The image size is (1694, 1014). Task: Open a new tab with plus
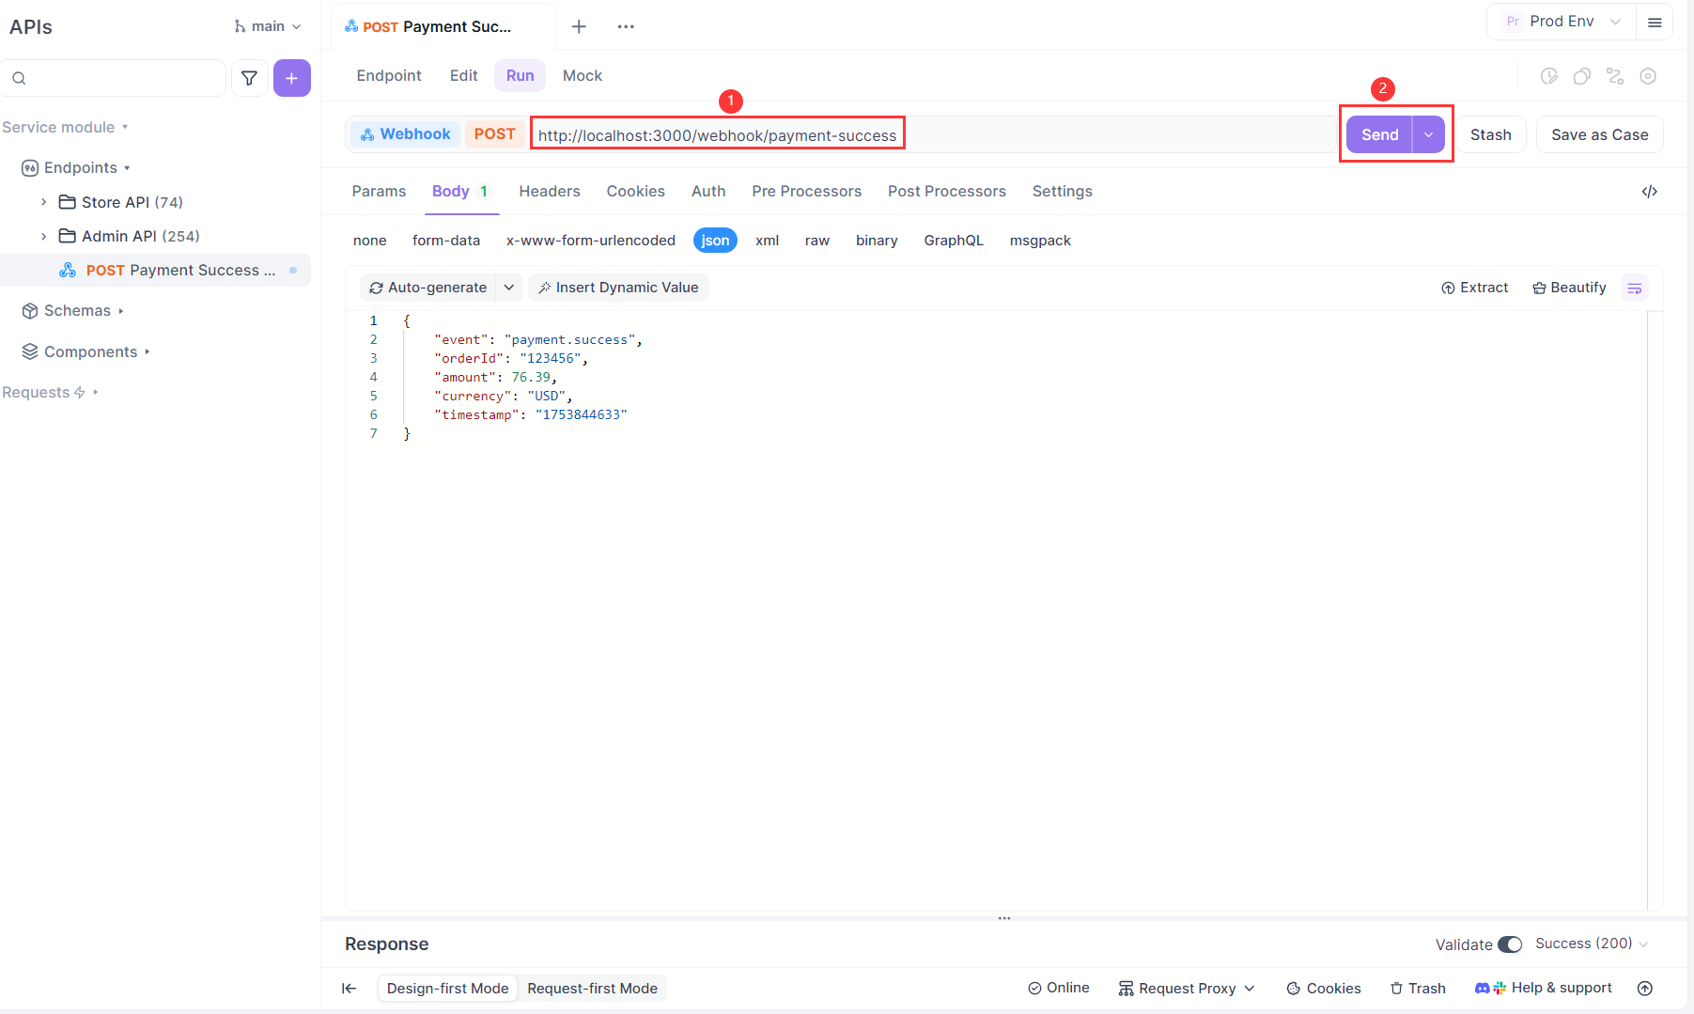(x=579, y=26)
